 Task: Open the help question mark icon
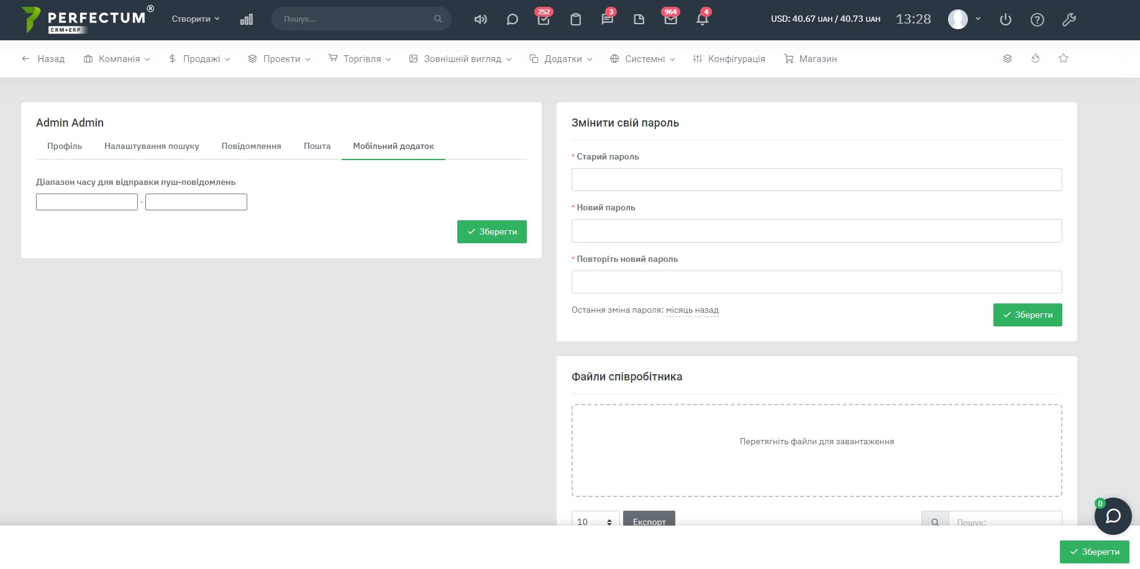coord(1037,20)
